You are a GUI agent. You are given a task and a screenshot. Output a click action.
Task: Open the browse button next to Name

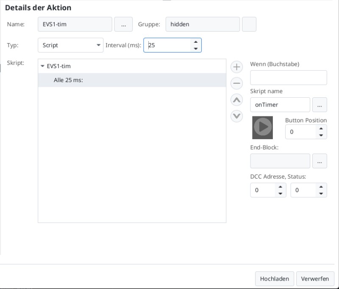tap(123, 25)
